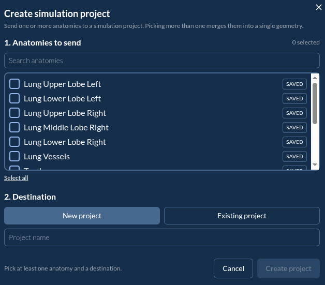
Task: Check the Lung Lower Lobe Left checkbox
Action: [x=14, y=98]
